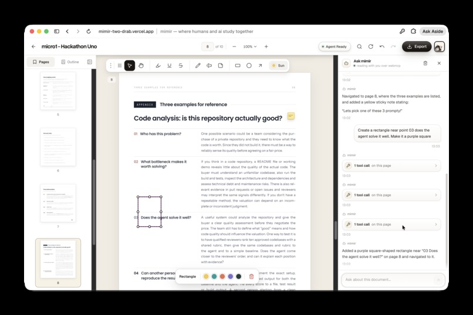Click the Export button
This screenshot has height=315, width=473.
tap(417, 46)
